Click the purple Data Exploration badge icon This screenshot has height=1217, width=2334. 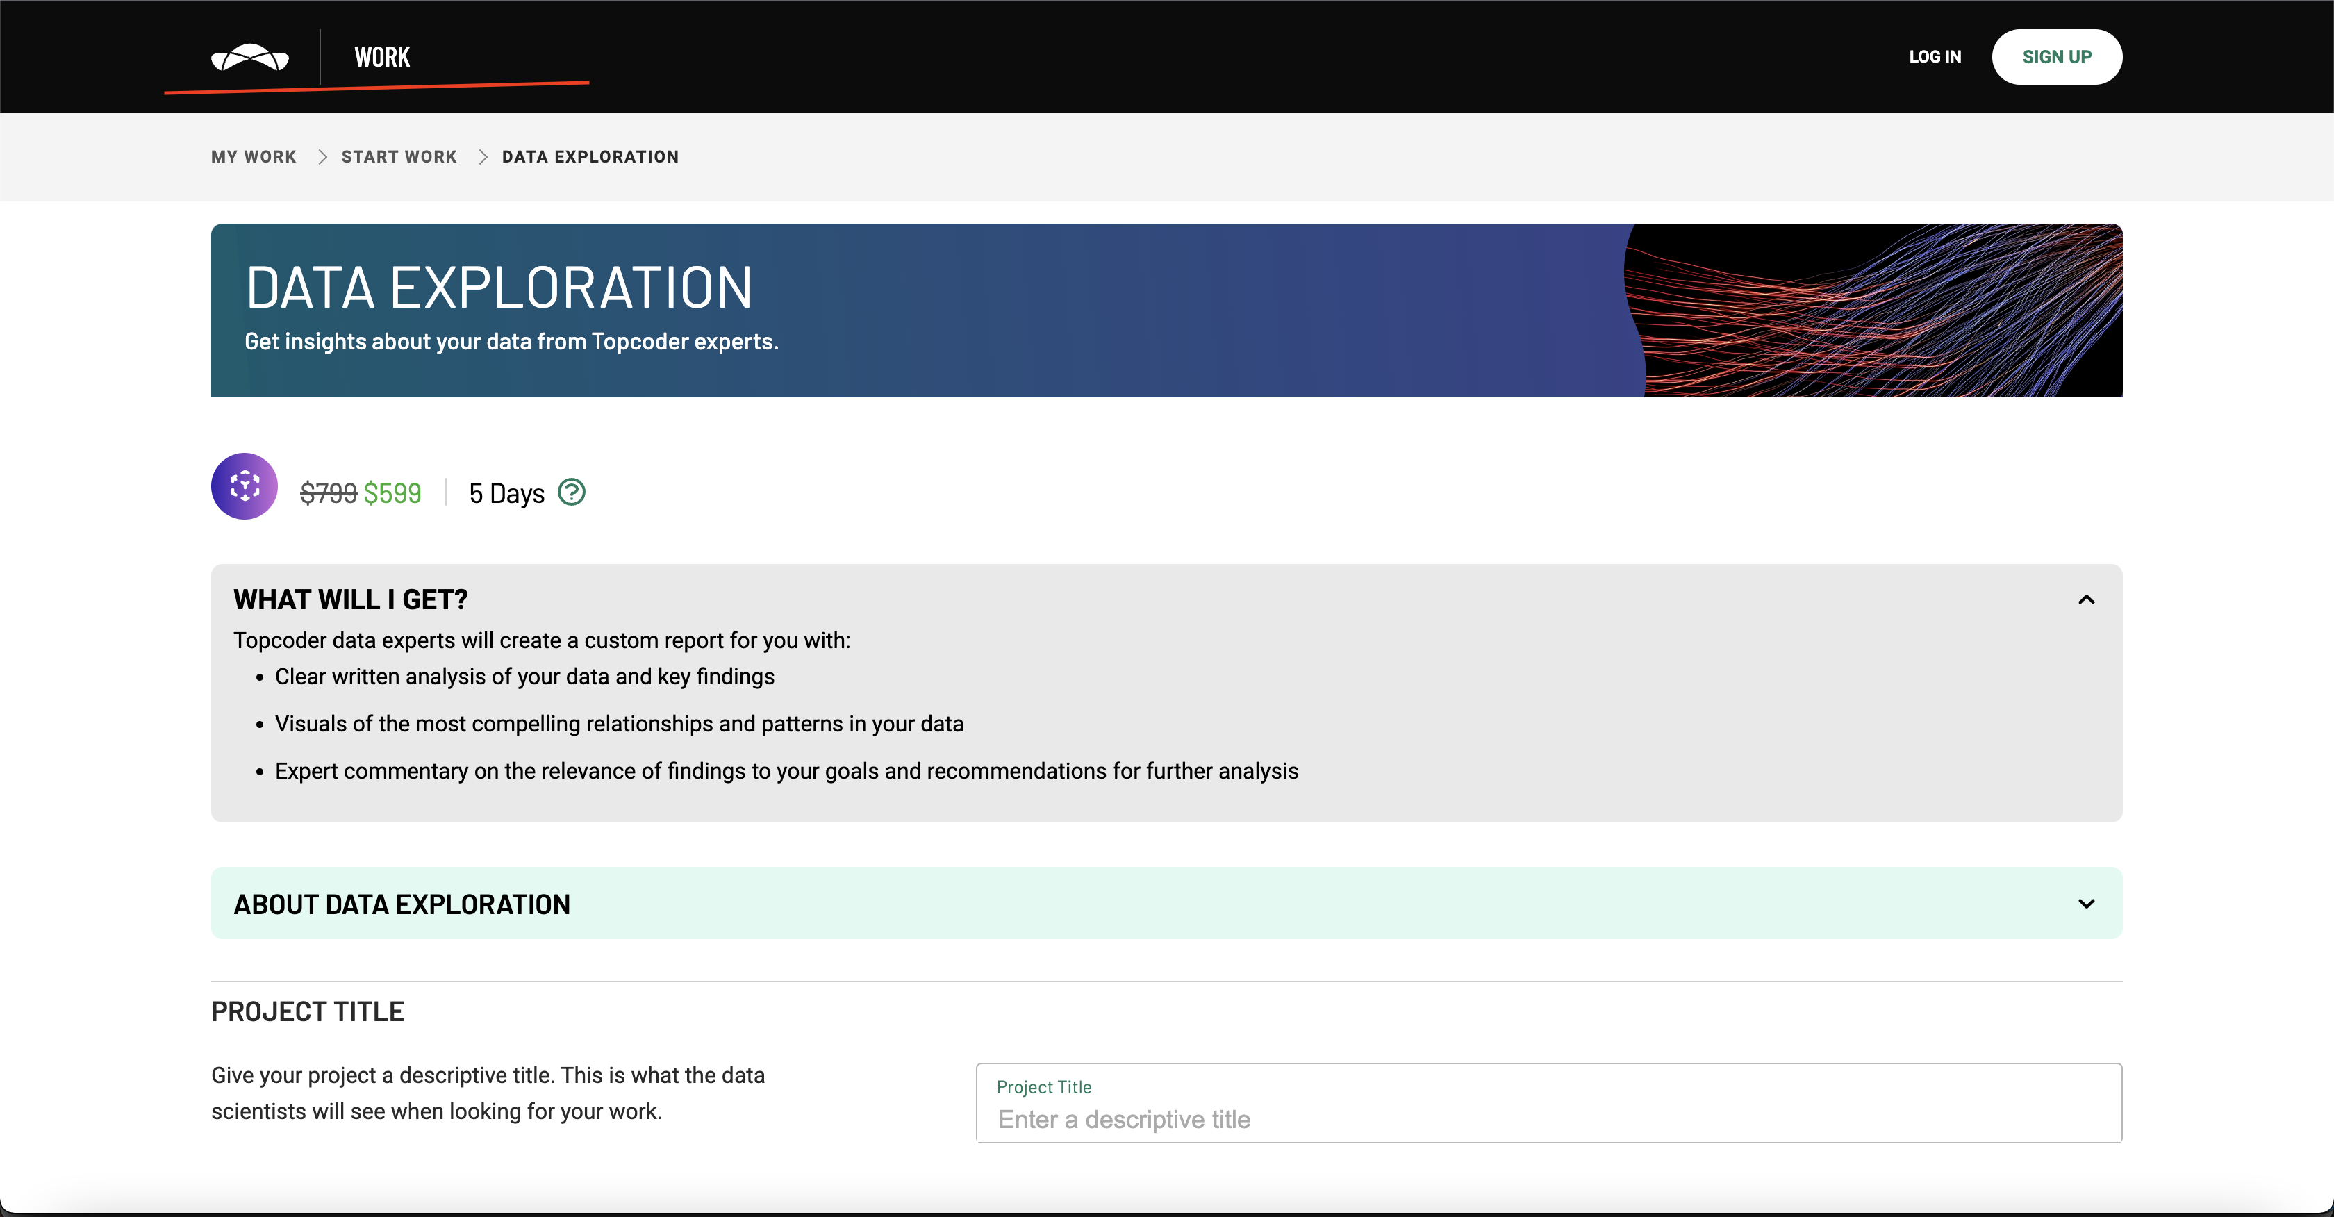pos(245,487)
